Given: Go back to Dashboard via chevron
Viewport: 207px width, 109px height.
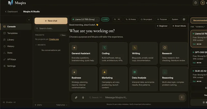Looking at the screenshot, I should pyautogui.click(x=6, y=12).
